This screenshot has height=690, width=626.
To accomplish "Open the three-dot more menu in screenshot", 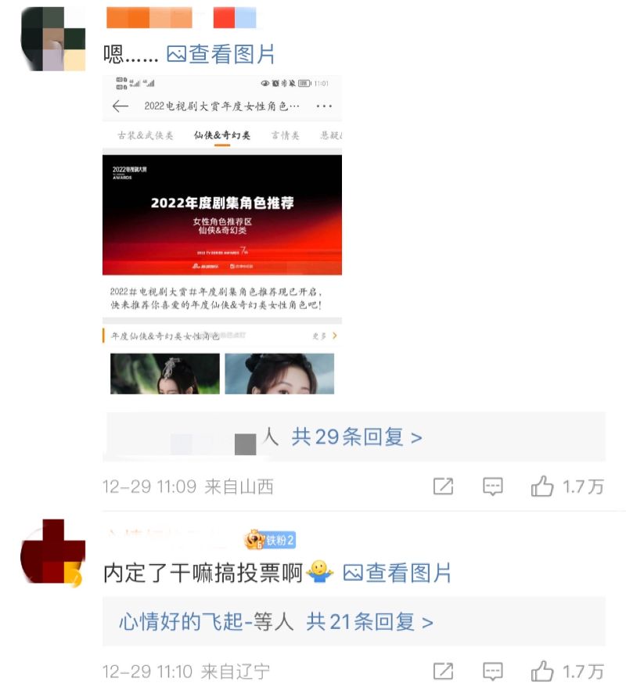I will (324, 106).
